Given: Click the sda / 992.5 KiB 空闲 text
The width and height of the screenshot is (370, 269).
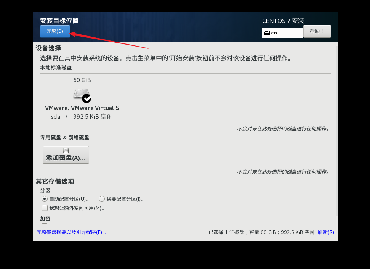Looking at the screenshot, I should point(82,116).
